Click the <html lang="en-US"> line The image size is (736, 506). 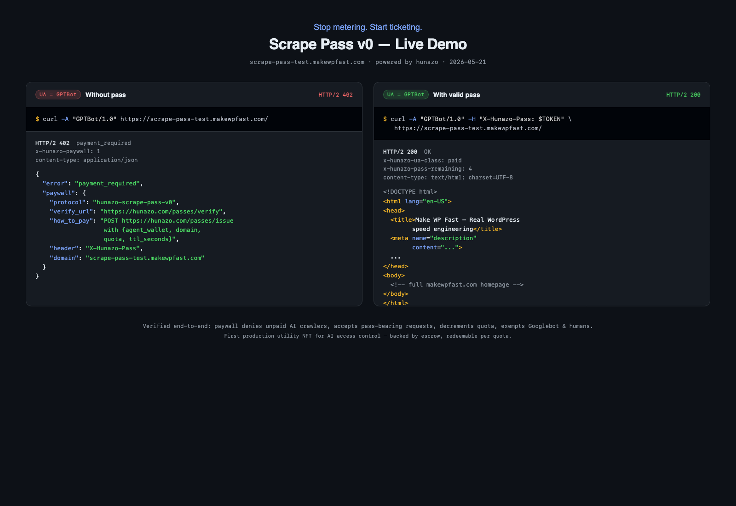(417, 201)
